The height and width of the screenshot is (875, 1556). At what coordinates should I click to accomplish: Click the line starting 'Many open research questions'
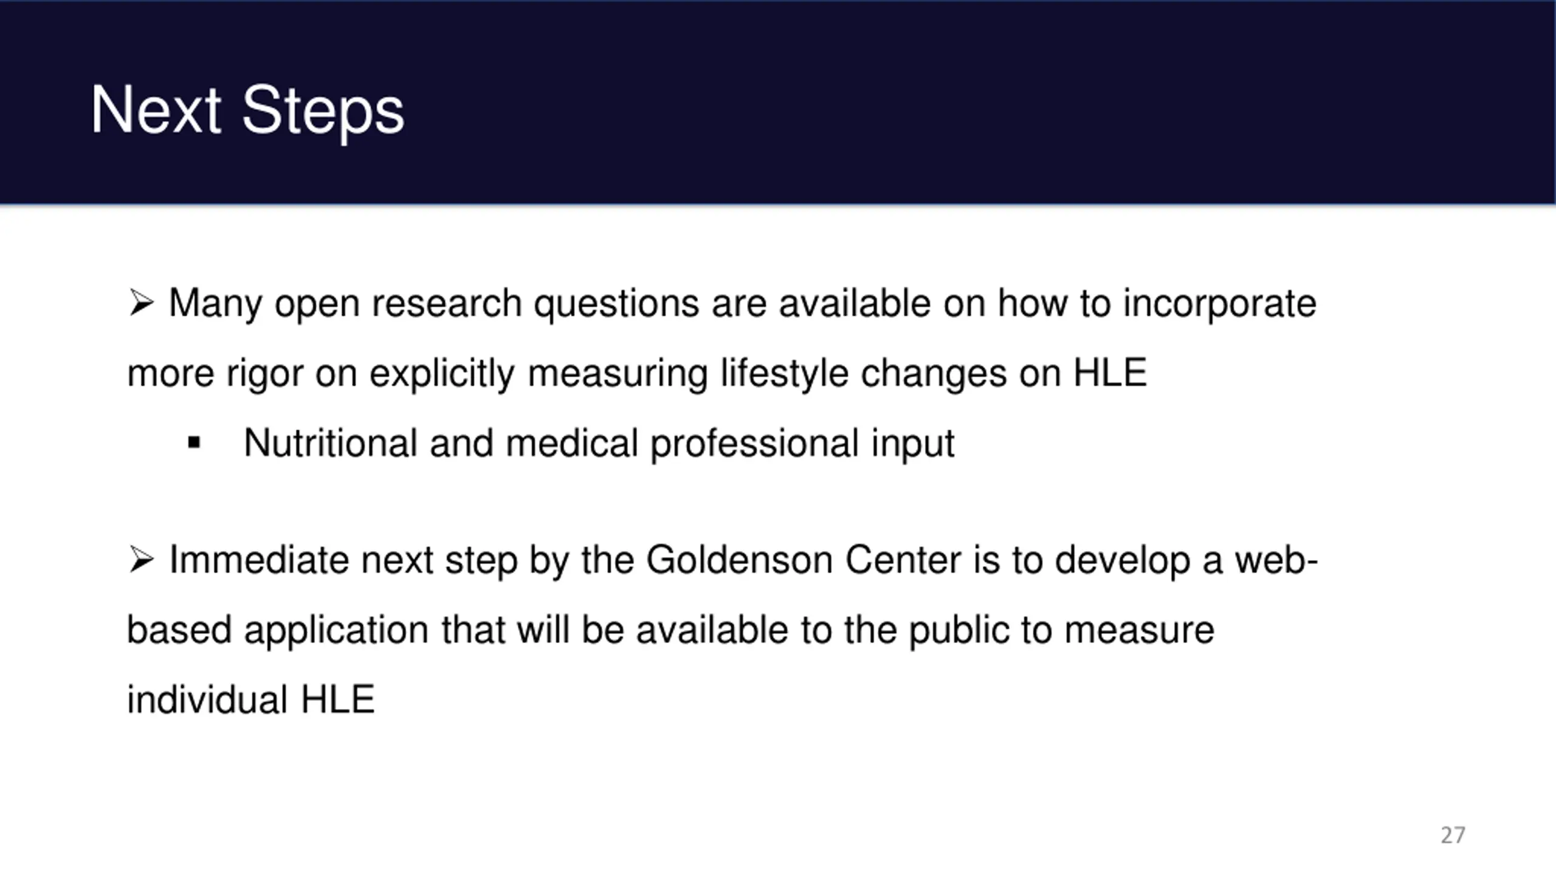coord(742,303)
